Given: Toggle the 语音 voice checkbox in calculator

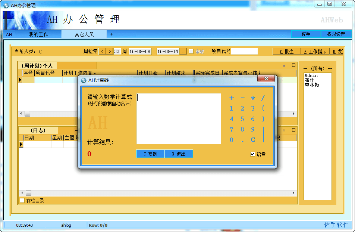Looking at the screenshot, I should tap(252, 154).
